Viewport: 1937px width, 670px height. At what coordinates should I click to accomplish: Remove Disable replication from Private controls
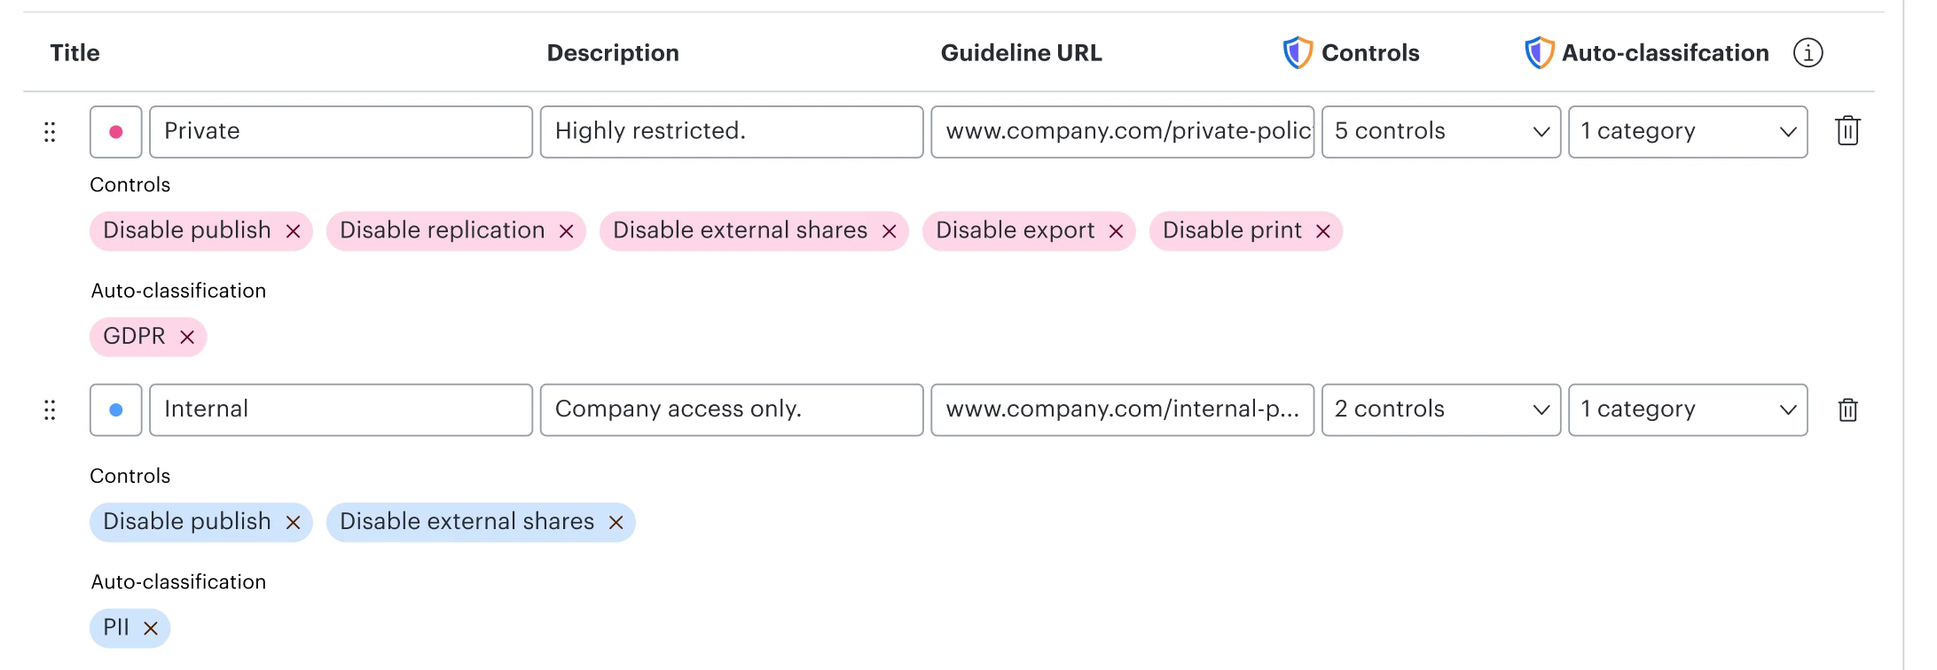[566, 231]
